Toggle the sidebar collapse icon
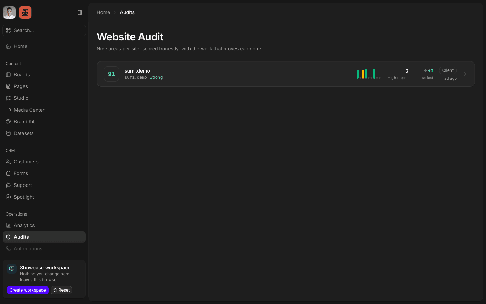Screen dimensions: 486x304 click(80, 12)
